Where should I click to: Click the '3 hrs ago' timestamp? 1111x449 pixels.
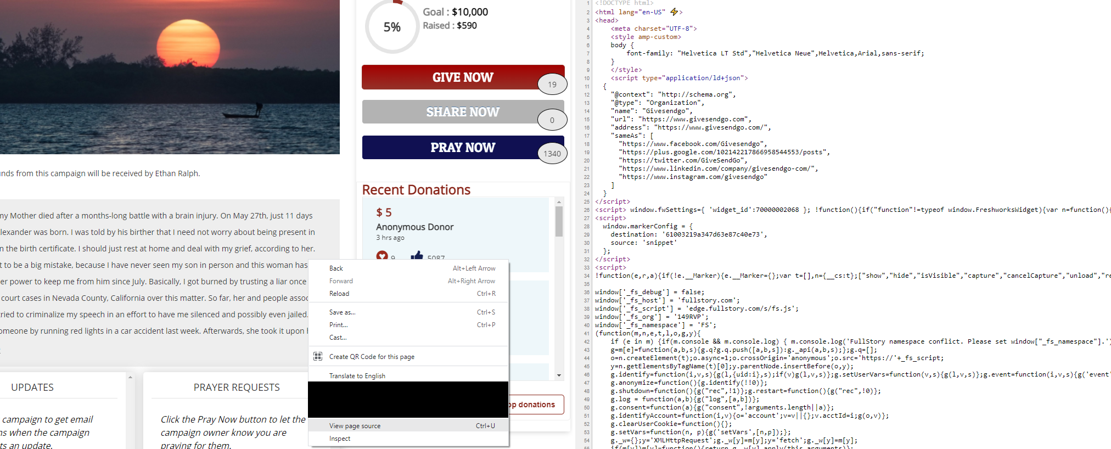point(390,238)
